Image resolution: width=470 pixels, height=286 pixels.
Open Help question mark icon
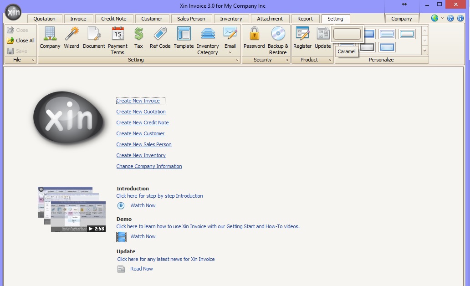450,18
